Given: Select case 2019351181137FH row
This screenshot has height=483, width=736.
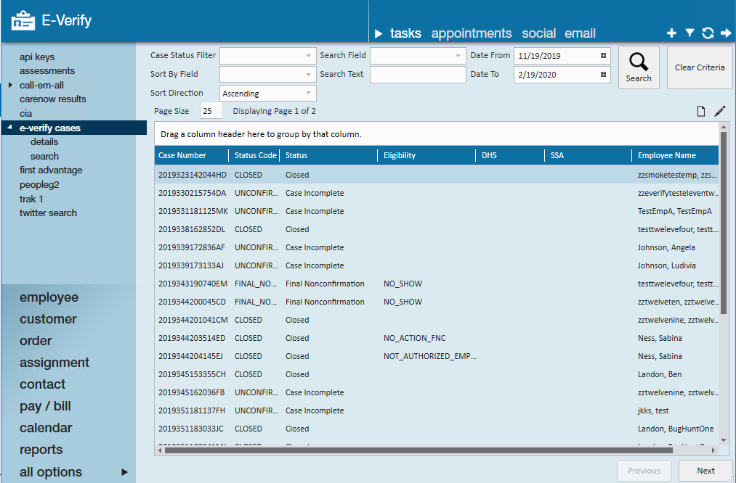Looking at the screenshot, I should [x=437, y=410].
